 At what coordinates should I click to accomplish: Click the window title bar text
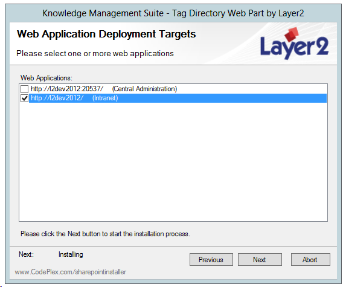click(x=173, y=13)
